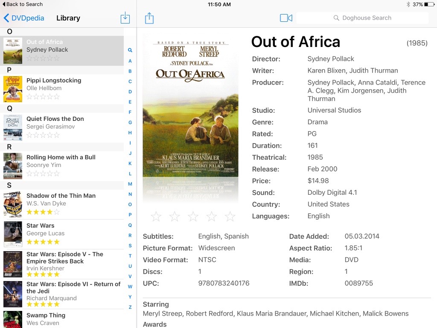The image size is (437, 328).
Task: Return via Back to Search
Action: coord(22,4)
